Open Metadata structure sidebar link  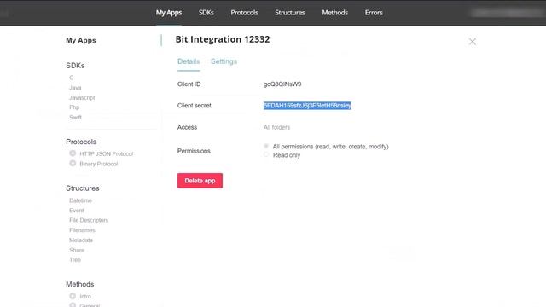81,240
